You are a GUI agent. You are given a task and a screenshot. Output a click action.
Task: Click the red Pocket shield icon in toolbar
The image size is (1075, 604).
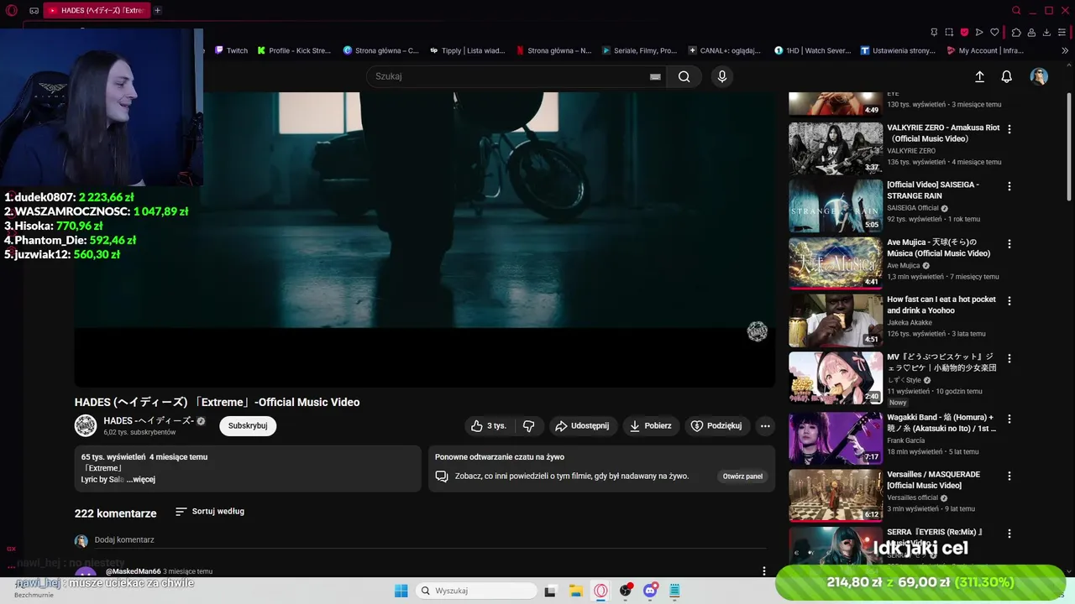tap(964, 33)
